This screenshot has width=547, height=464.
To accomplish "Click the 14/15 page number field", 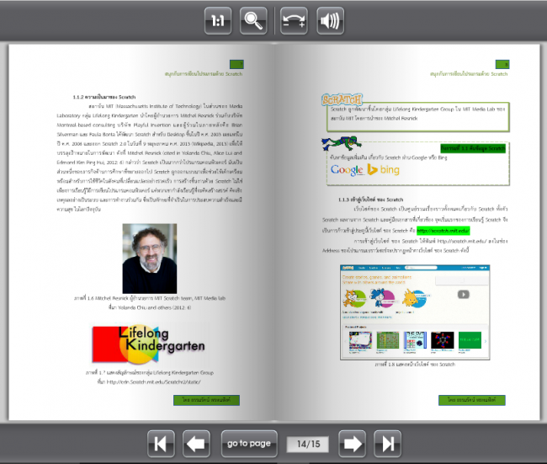I will coord(308,444).
